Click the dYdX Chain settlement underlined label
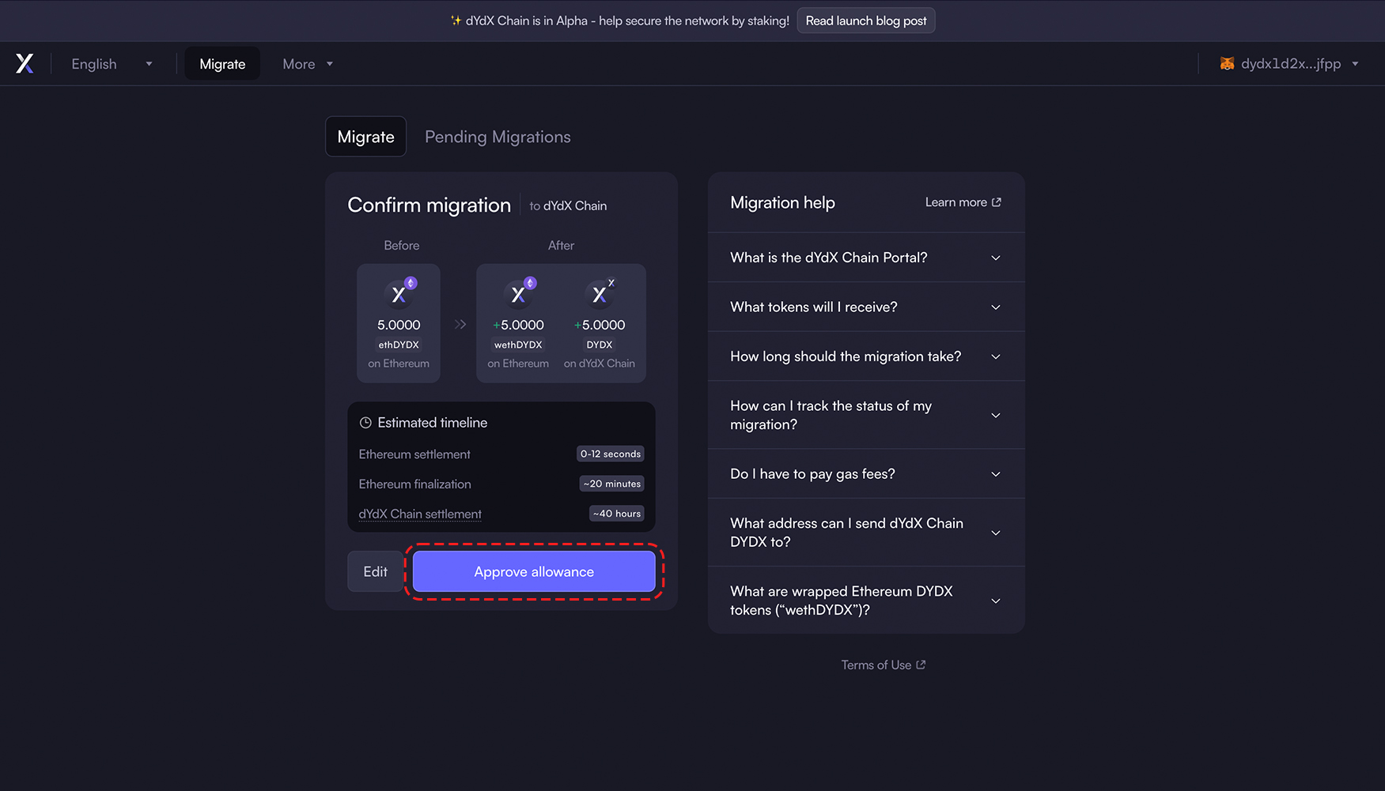This screenshot has height=791, width=1385. 420,514
